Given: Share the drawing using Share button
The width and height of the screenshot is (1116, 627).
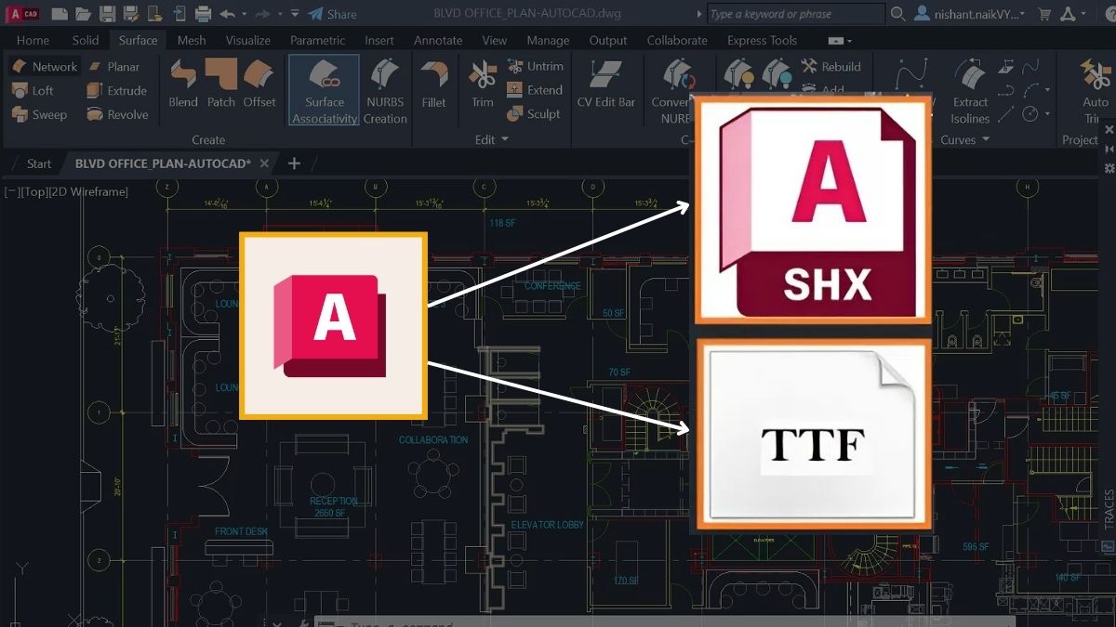Looking at the screenshot, I should click(x=332, y=14).
